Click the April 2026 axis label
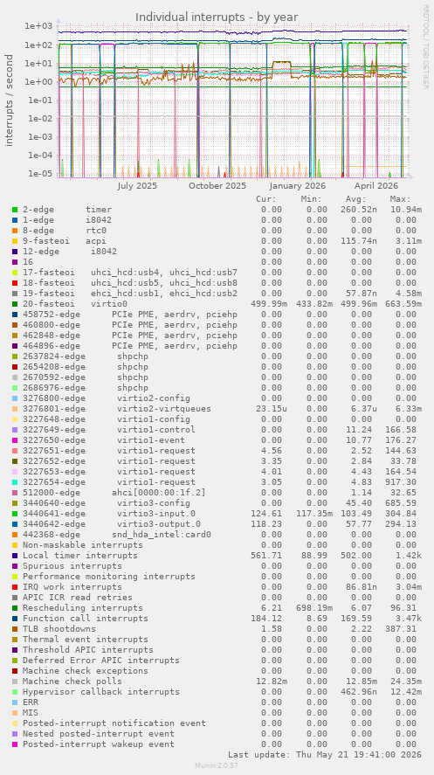434x775 pixels. click(x=376, y=186)
